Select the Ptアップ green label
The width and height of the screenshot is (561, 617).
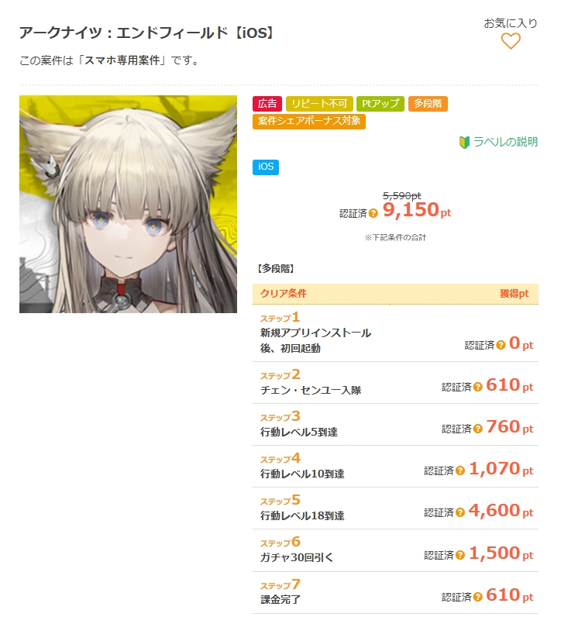click(x=380, y=104)
